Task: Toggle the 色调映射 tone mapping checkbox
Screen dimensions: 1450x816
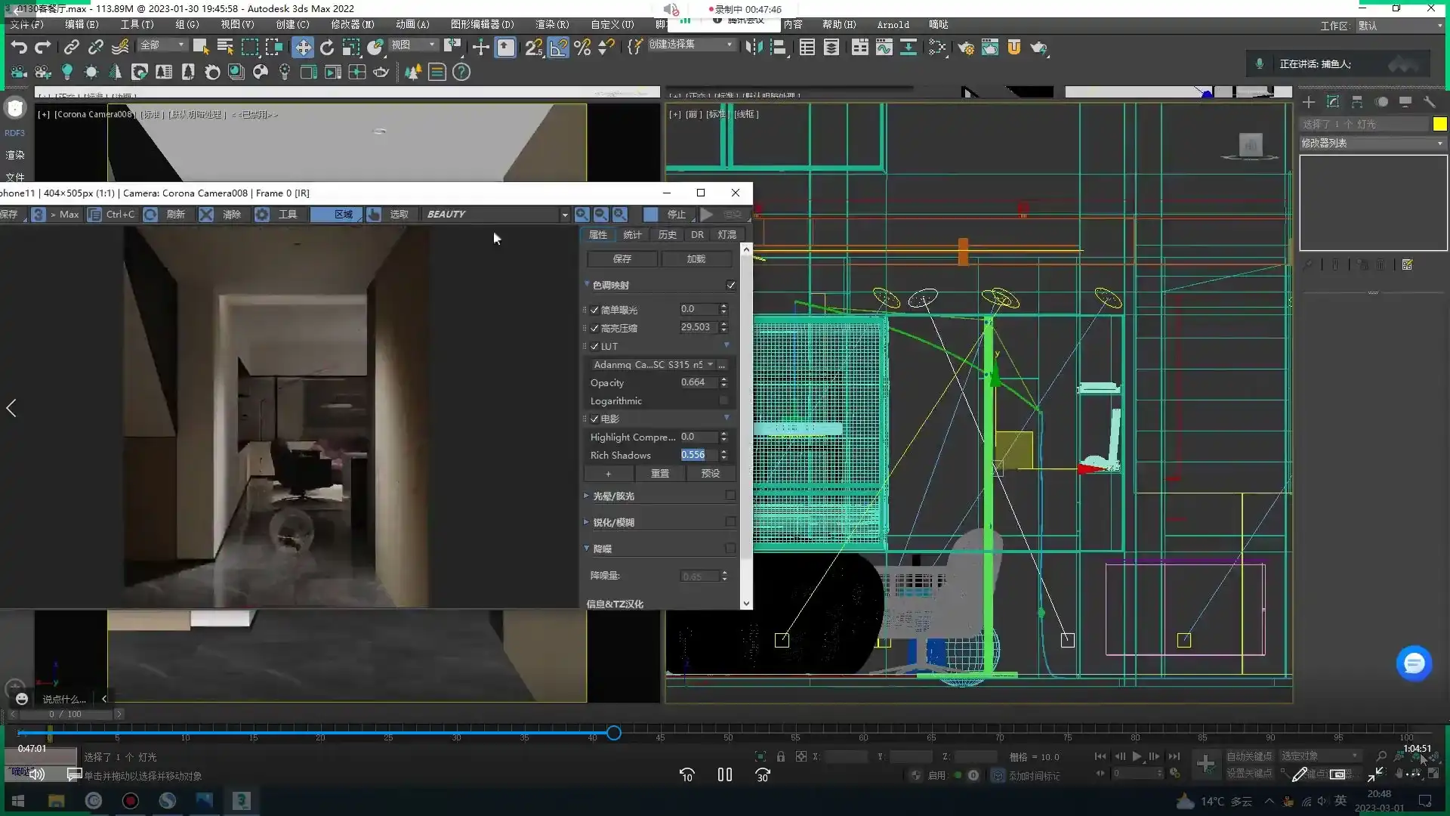Action: [730, 285]
